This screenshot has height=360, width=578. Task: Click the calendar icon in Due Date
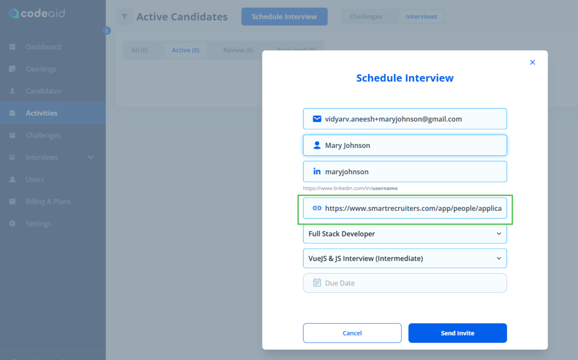tap(317, 283)
